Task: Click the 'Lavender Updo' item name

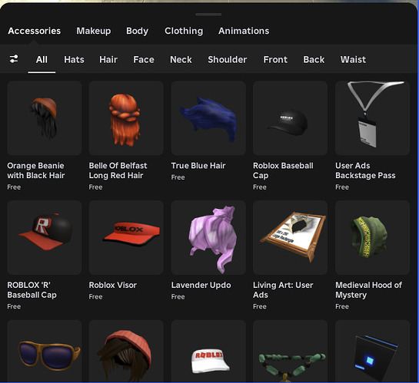Action: (201, 285)
